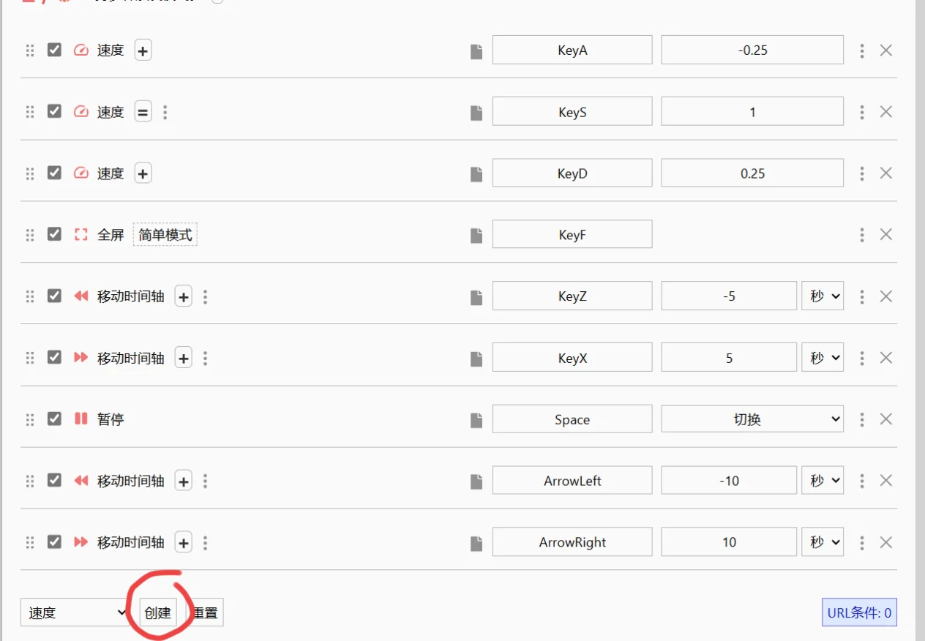Uncheck the ArrowLeft shortcut checkbox

54,480
